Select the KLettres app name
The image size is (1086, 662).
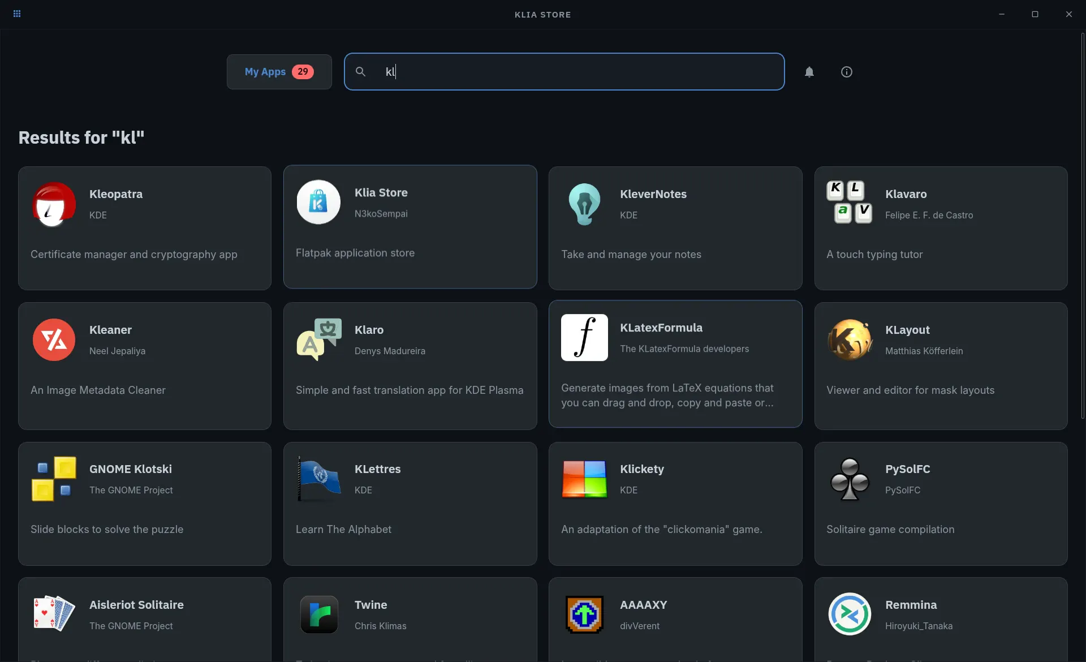[378, 469]
